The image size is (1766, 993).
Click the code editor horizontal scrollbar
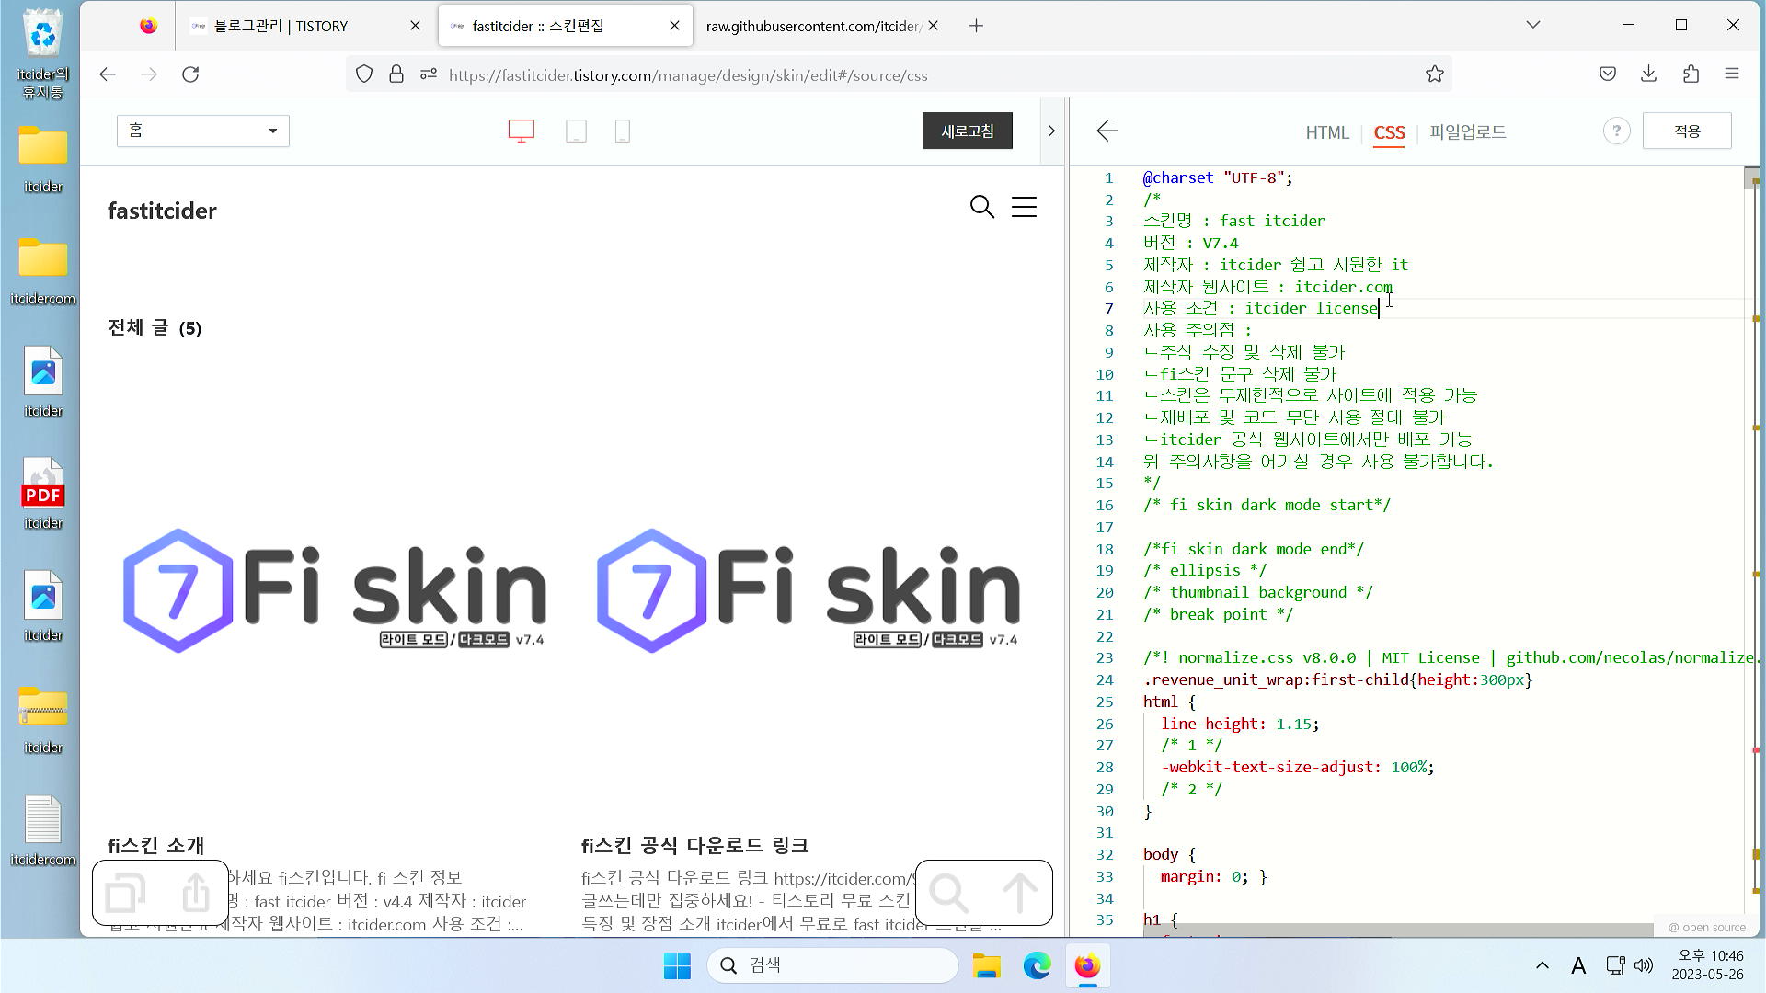click(x=1398, y=930)
